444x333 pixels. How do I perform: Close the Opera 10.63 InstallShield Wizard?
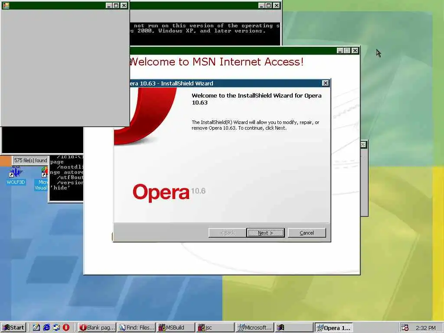[325, 83]
